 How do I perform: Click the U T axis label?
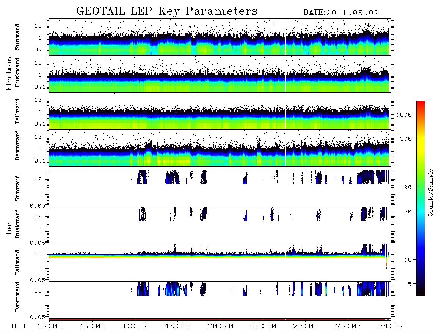click(x=19, y=327)
